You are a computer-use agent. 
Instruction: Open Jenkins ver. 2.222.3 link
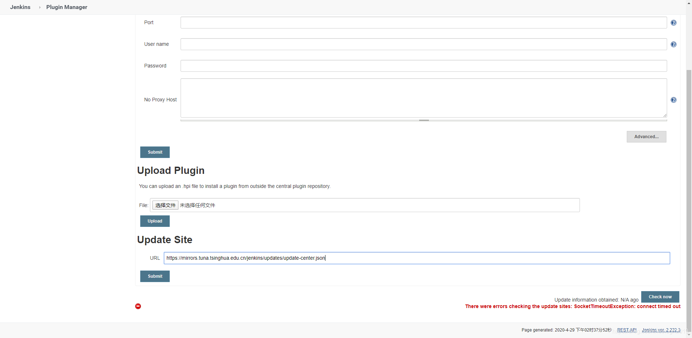coord(661,330)
